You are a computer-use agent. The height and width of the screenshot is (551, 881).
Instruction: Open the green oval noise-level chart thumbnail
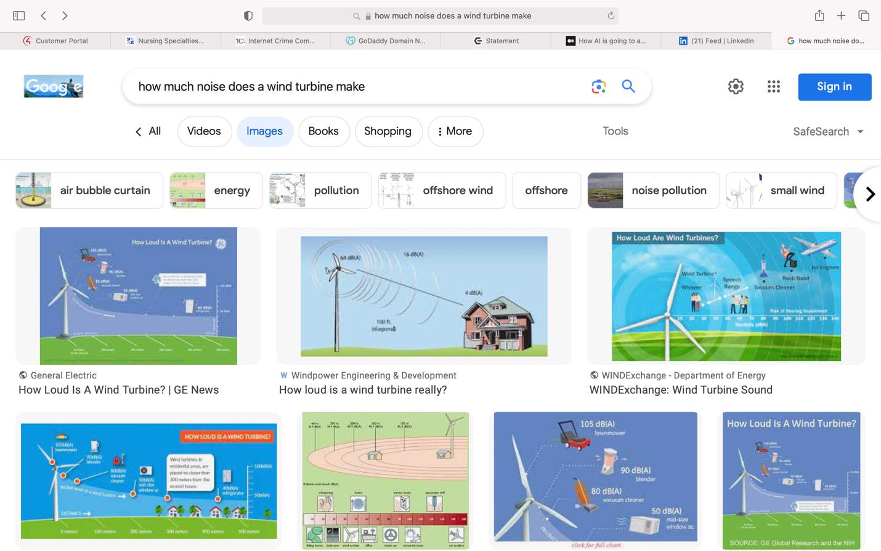(x=386, y=481)
